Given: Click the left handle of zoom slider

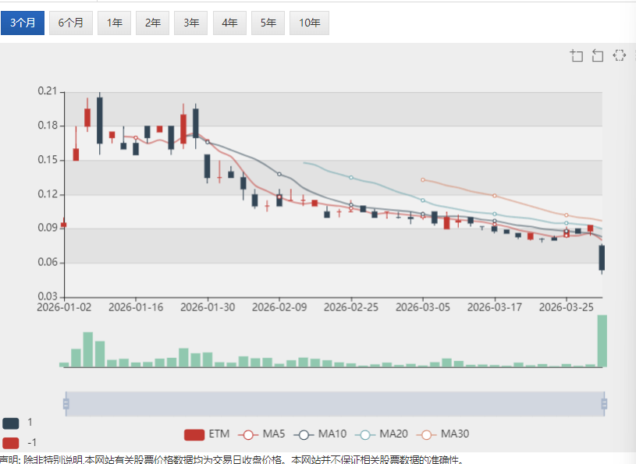Looking at the screenshot, I should coord(66,403).
